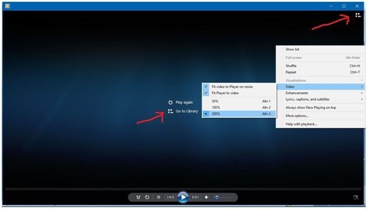This screenshot has width=368, height=210.
Task: Toggle Always show Now Playing on top
Action: click(x=321, y=107)
